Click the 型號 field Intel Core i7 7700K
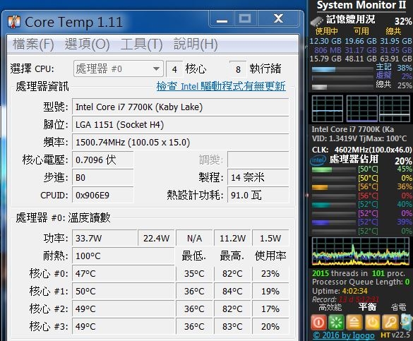The width and height of the screenshot is (413, 341). click(181, 107)
